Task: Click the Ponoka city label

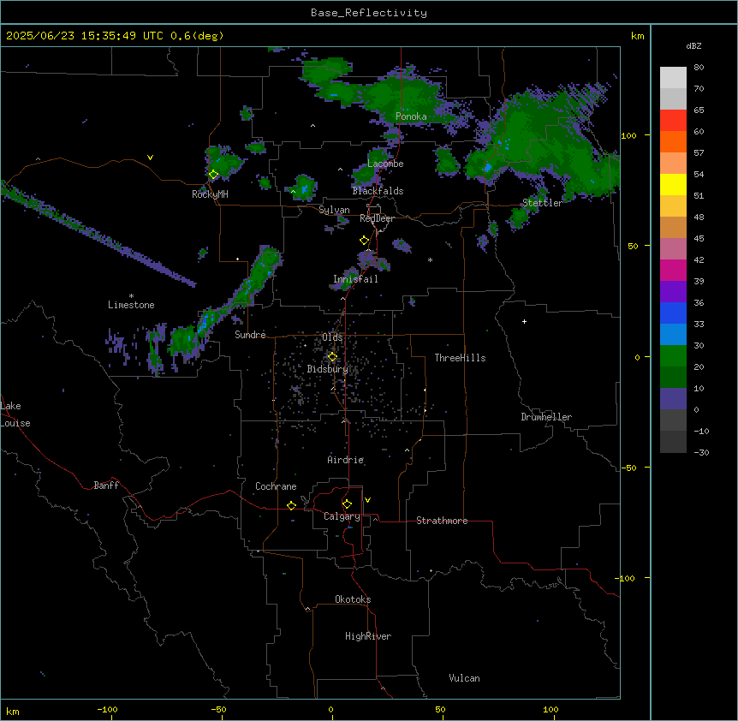Action: 411,116
